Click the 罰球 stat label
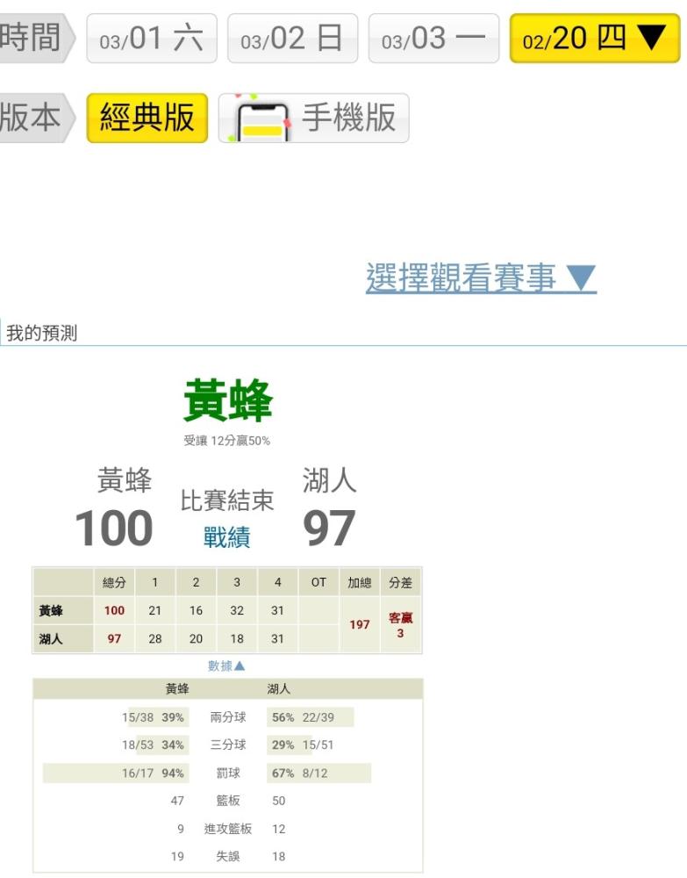This screenshot has width=687, height=878. 228,773
